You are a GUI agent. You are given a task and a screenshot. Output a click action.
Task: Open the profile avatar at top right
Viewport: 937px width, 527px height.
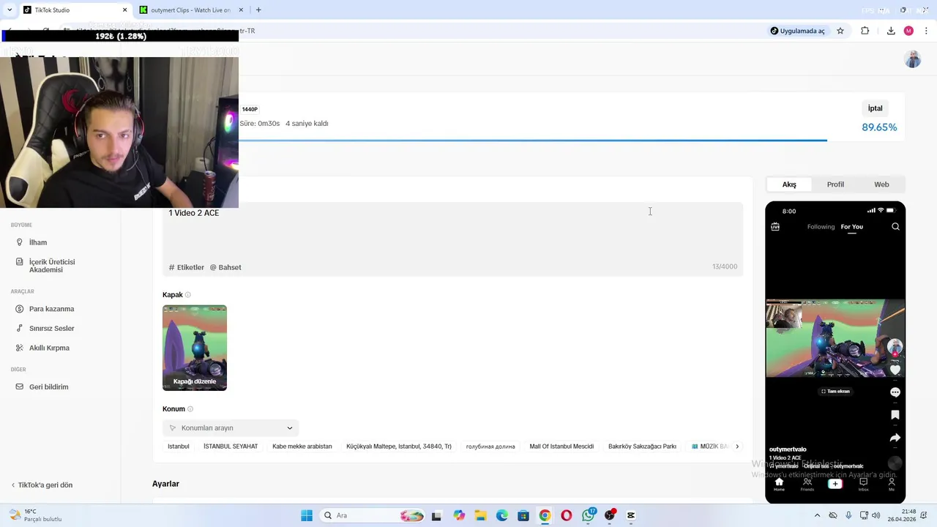[x=912, y=59]
